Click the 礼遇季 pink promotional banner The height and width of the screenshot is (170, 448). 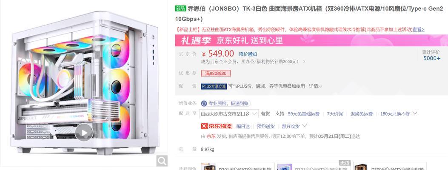311,40
